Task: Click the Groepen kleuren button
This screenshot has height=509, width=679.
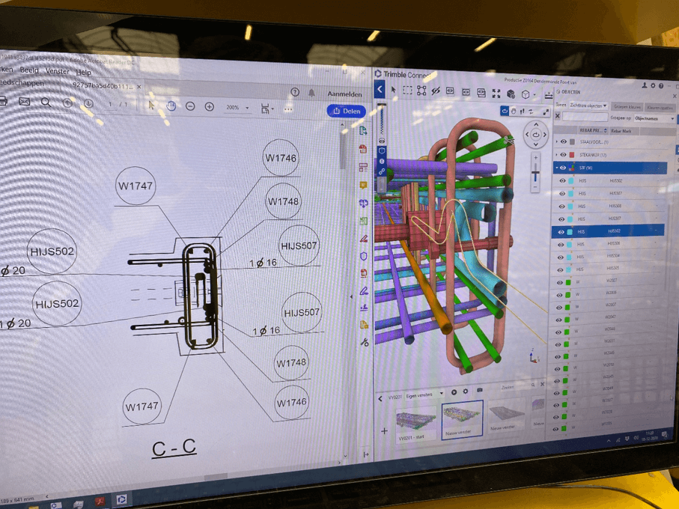Action: (x=627, y=106)
